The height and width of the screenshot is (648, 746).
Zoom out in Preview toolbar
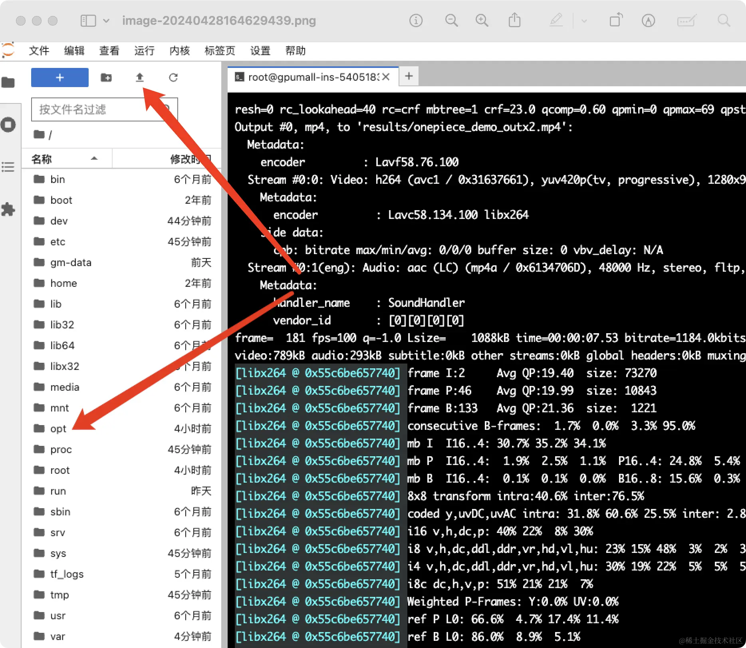click(451, 20)
